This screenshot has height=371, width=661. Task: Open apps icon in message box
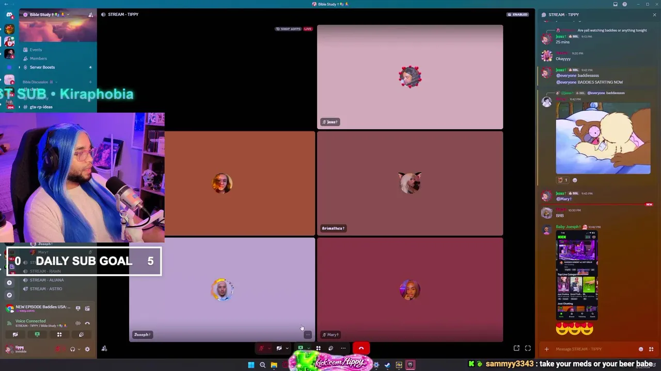(651, 349)
